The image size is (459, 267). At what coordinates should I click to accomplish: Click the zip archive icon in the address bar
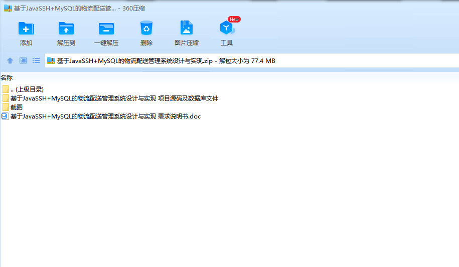pyautogui.click(x=51, y=60)
